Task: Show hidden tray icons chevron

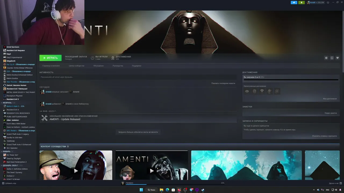Action: coord(314,190)
